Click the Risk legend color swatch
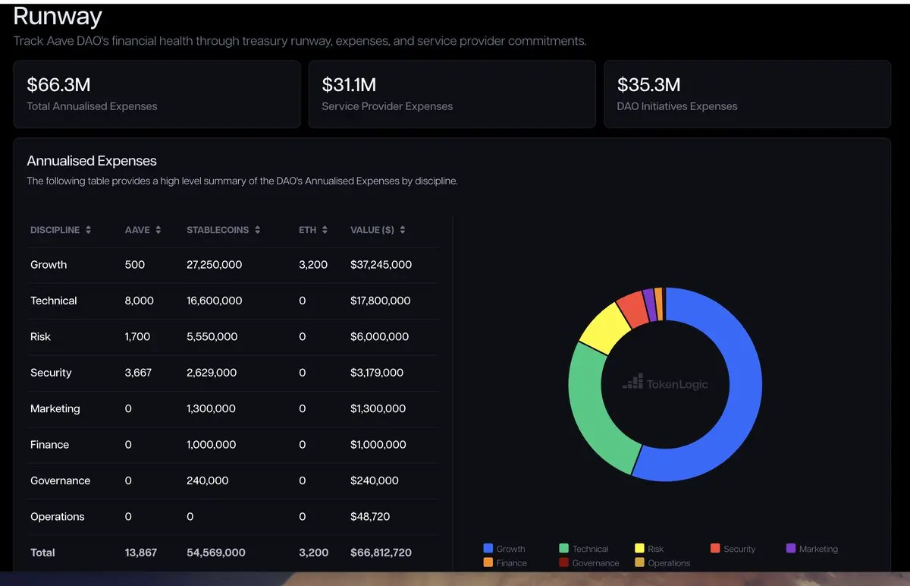 pos(639,548)
